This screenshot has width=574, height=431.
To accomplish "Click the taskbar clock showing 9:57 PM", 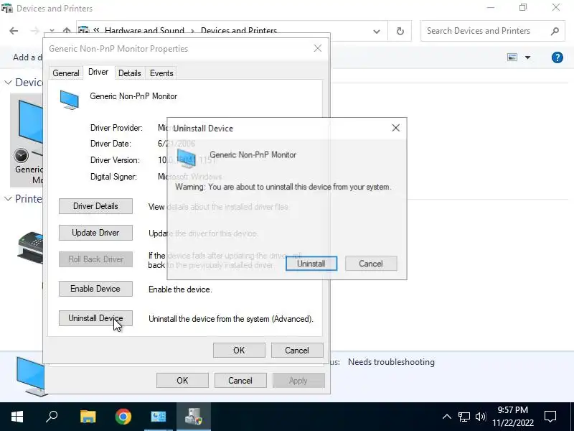I will point(512,417).
